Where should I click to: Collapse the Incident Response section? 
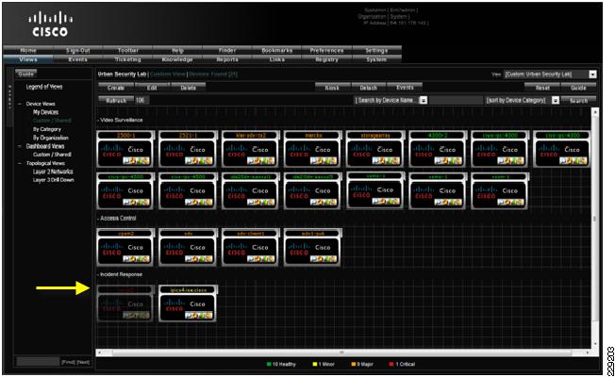coord(98,274)
